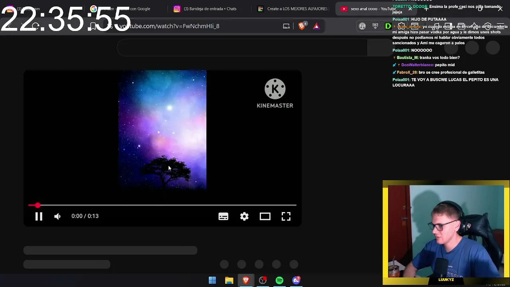Open the Brave Rewards triangle icon
510x287 pixels.
click(316, 26)
